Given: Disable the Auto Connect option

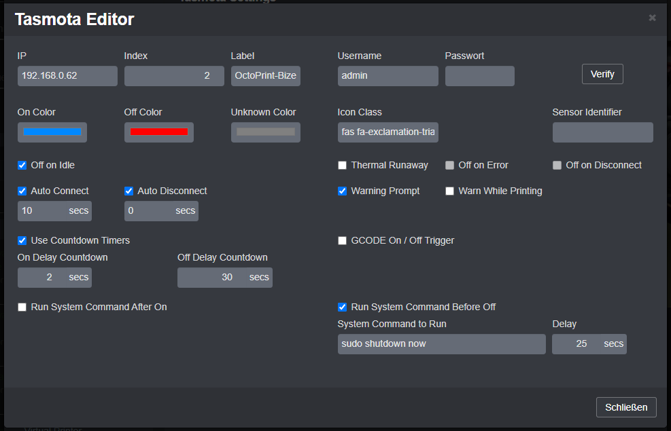Looking at the screenshot, I should point(22,191).
